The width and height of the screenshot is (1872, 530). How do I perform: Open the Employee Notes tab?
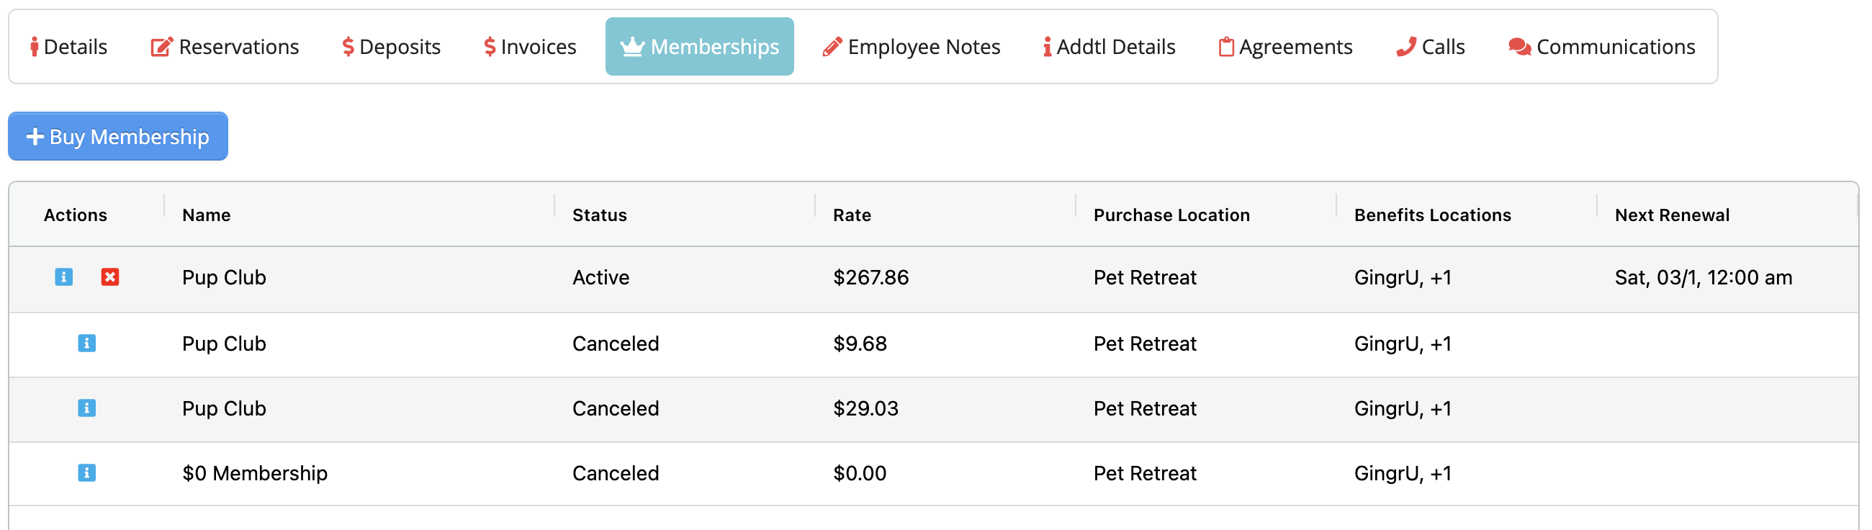pyautogui.click(x=912, y=47)
